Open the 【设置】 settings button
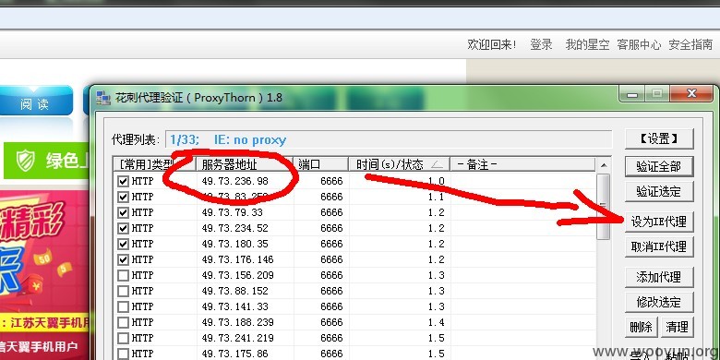This screenshot has height=360, width=720. pyautogui.click(x=659, y=138)
